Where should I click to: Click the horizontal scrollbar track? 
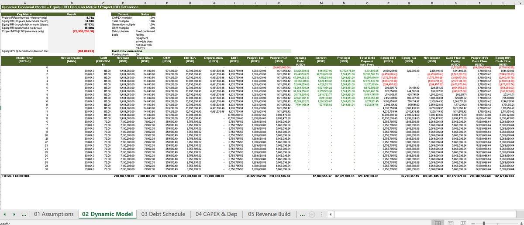click(426, 215)
